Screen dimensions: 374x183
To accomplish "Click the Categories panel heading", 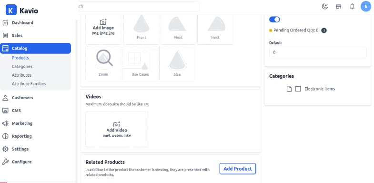I will coord(282,76).
